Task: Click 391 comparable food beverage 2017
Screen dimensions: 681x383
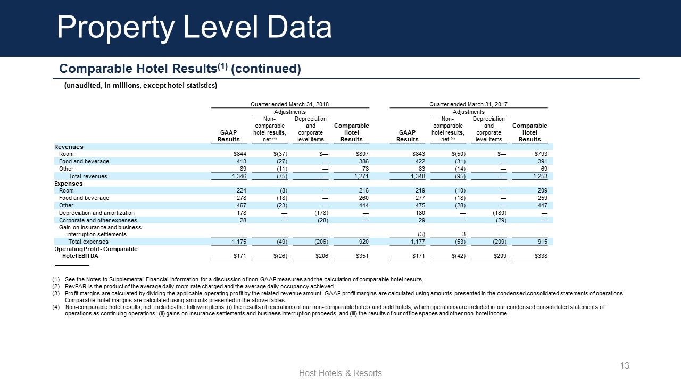Action: pos(542,161)
